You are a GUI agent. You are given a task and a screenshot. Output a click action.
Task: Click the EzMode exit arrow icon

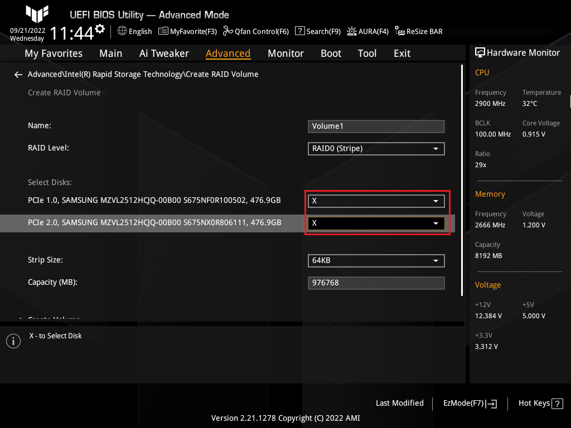click(x=491, y=403)
